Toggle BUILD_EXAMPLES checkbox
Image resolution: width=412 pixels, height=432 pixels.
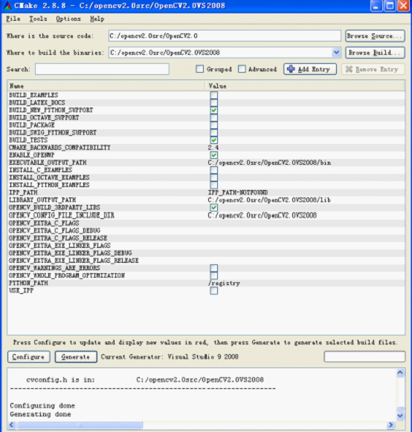point(214,95)
